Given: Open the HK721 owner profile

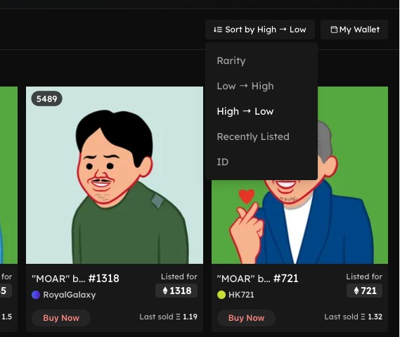Looking at the screenshot, I should click(241, 295).
